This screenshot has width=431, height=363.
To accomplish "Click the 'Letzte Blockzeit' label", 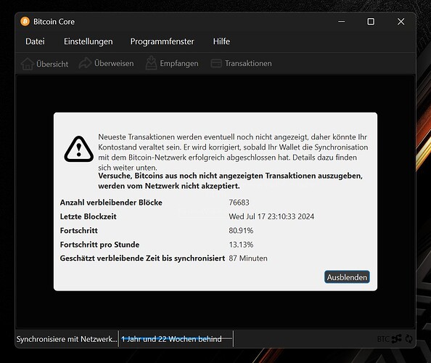I will [x=89, y=216].
